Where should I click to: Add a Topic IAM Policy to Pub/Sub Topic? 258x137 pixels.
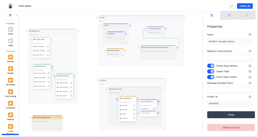[x=48, y=55]
